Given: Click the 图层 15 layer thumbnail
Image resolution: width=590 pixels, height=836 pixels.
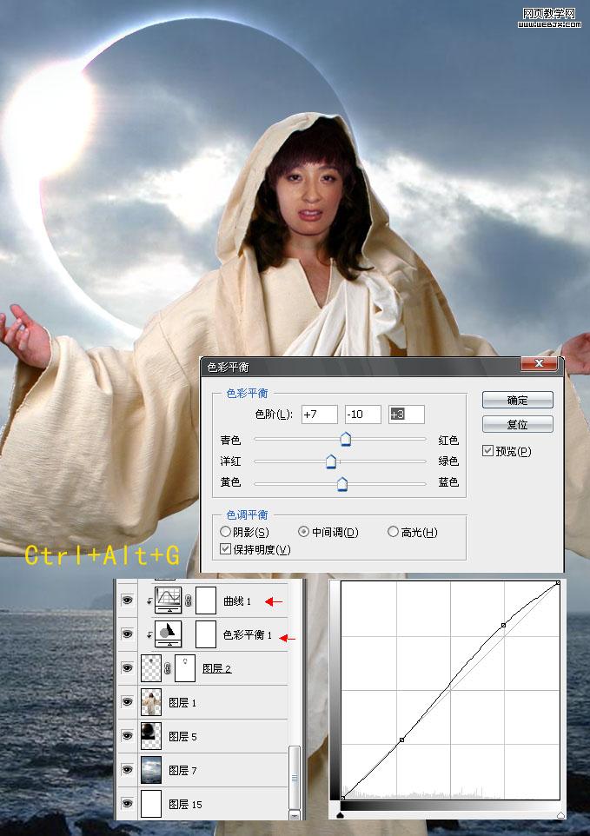Looking at the screenshot, I should tap(151, 804).
